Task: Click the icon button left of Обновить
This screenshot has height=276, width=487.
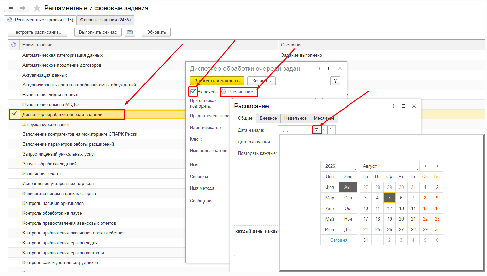Action: [x=130, y=32]
